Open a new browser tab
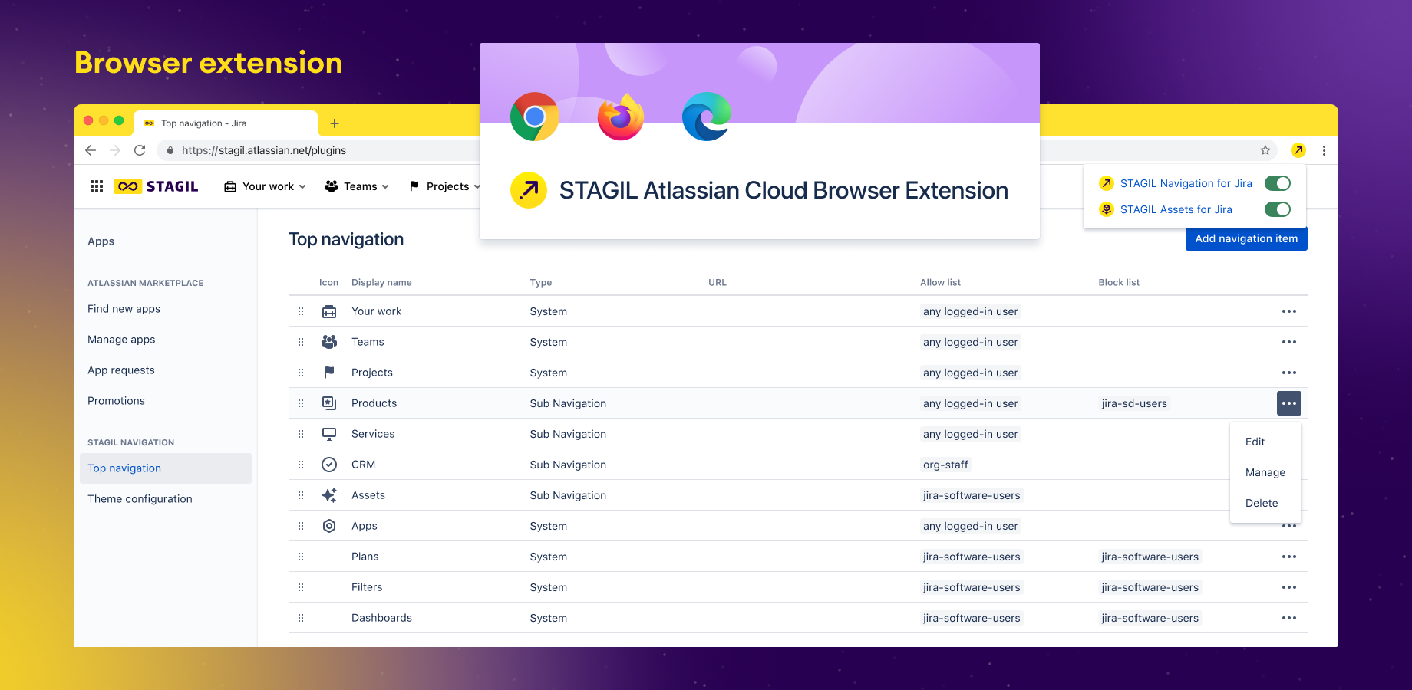 (x=335, y=123)
